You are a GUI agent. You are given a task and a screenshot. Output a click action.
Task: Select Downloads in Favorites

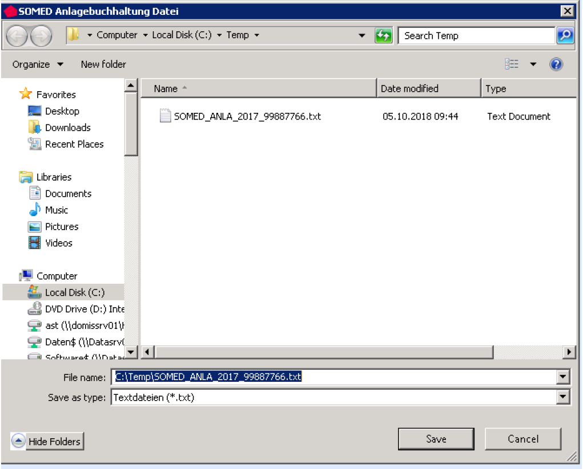[68, 127]
